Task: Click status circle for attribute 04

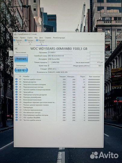Action: pos(16,84)
